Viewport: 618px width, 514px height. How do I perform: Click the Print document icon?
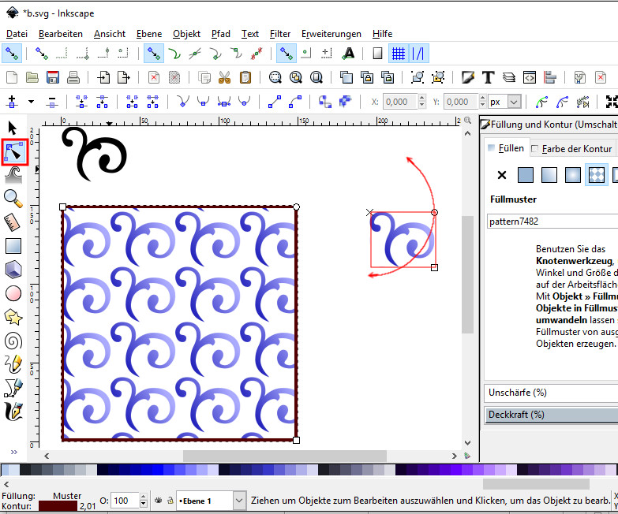pyautogui.click(x=73, y=77)
